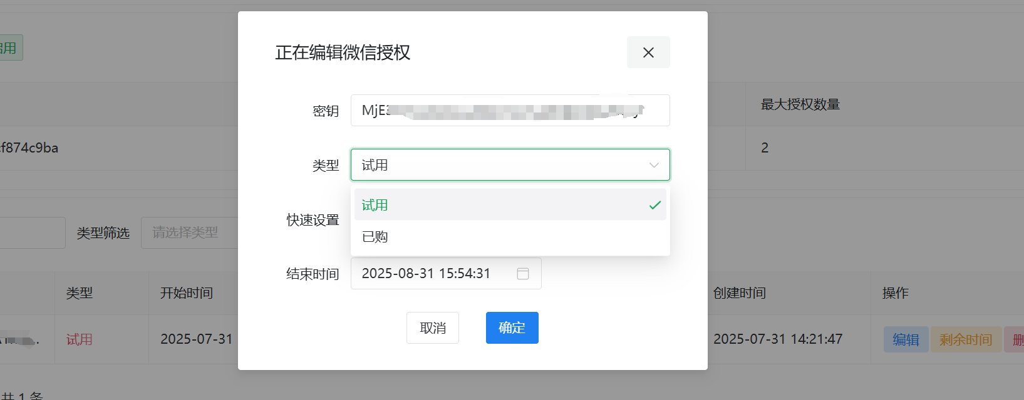1024x400 pixels.
Task: Click 确定 to confirm the edits
Action: click(512, 327)
